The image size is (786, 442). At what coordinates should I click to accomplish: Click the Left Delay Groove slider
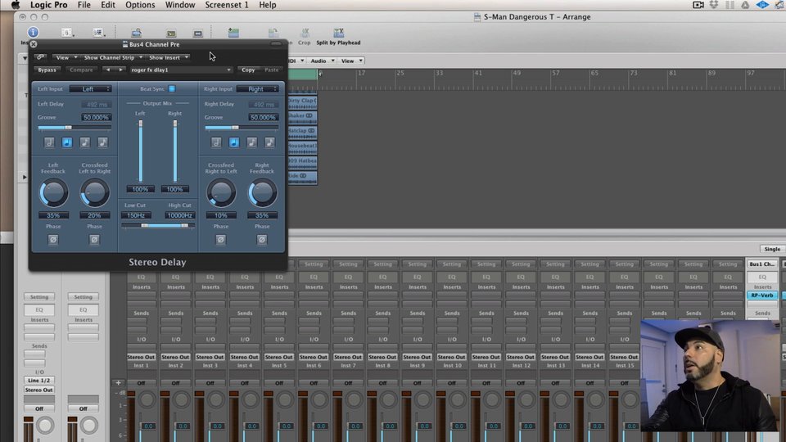pyautogui.click(x=75, y=128)
